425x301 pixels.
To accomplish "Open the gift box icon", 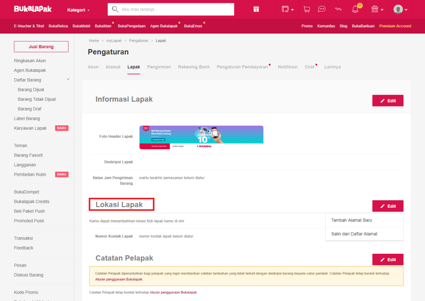I will (x=256, y=9).
